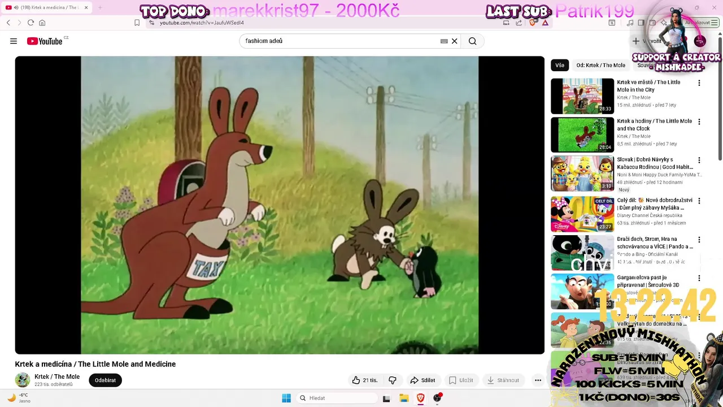The width and height of the screenshot is (723, 407).
Task: Focus the YouTube search field
Action: pos(339,41)
